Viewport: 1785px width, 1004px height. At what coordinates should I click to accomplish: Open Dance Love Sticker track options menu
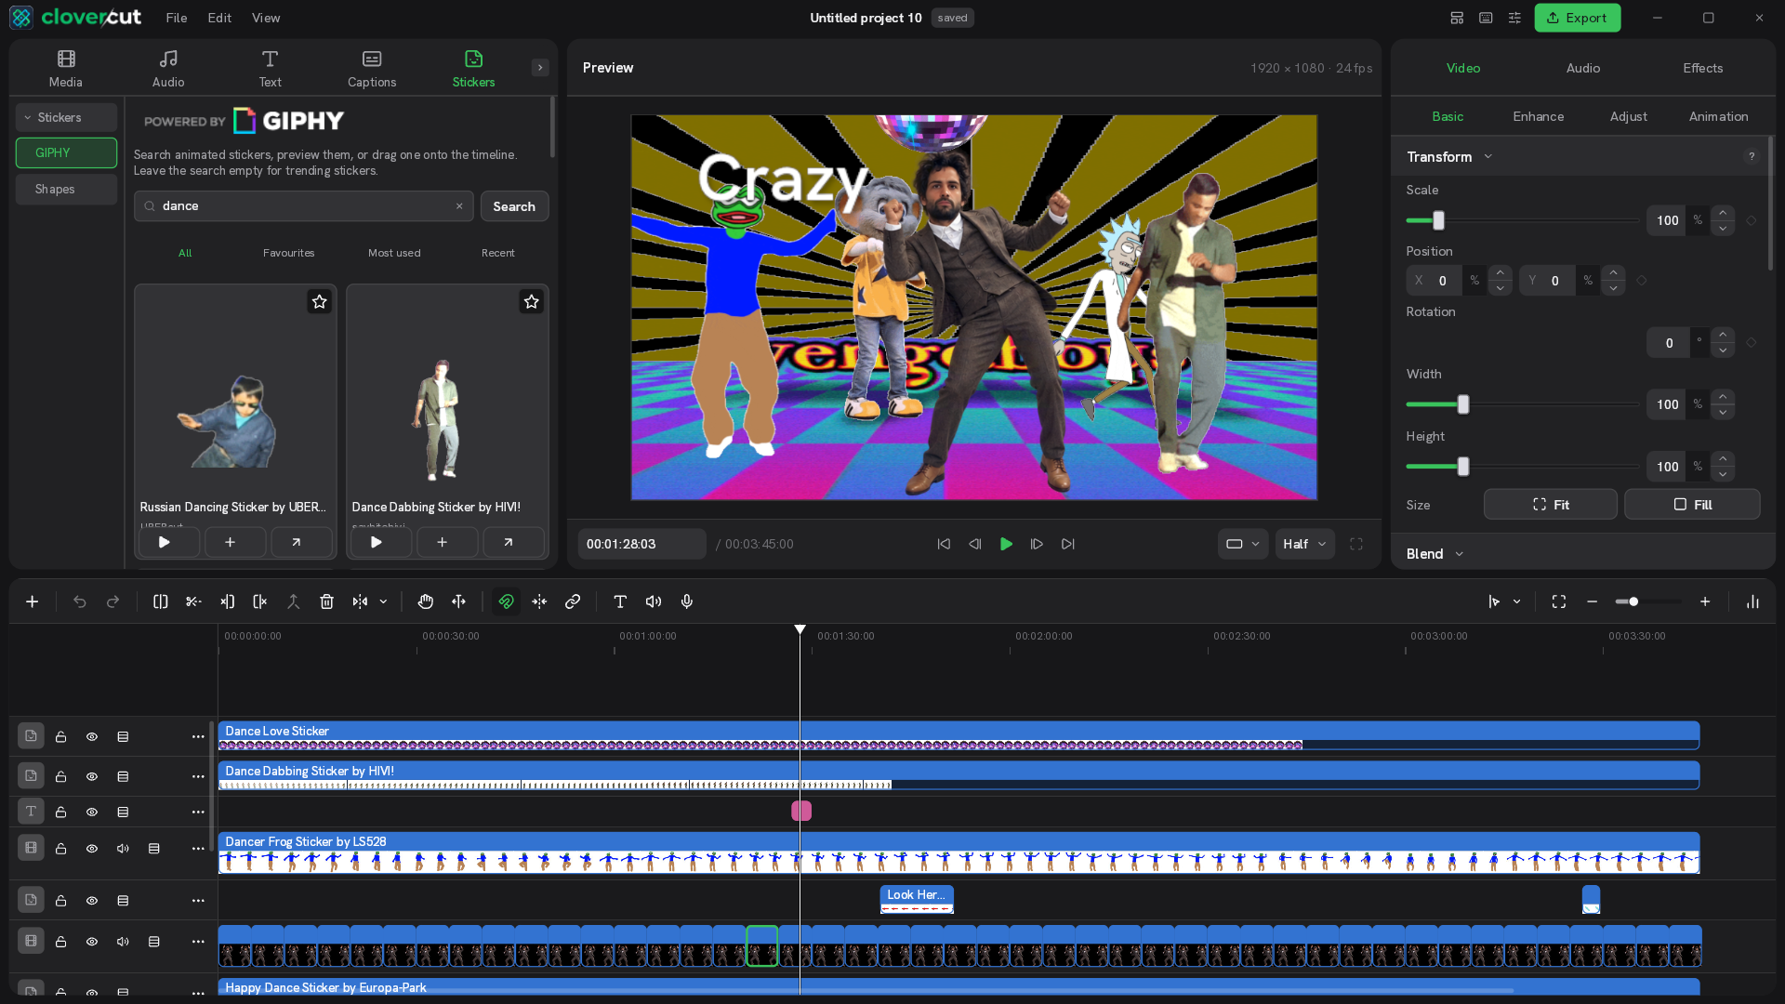pos(197,736)
